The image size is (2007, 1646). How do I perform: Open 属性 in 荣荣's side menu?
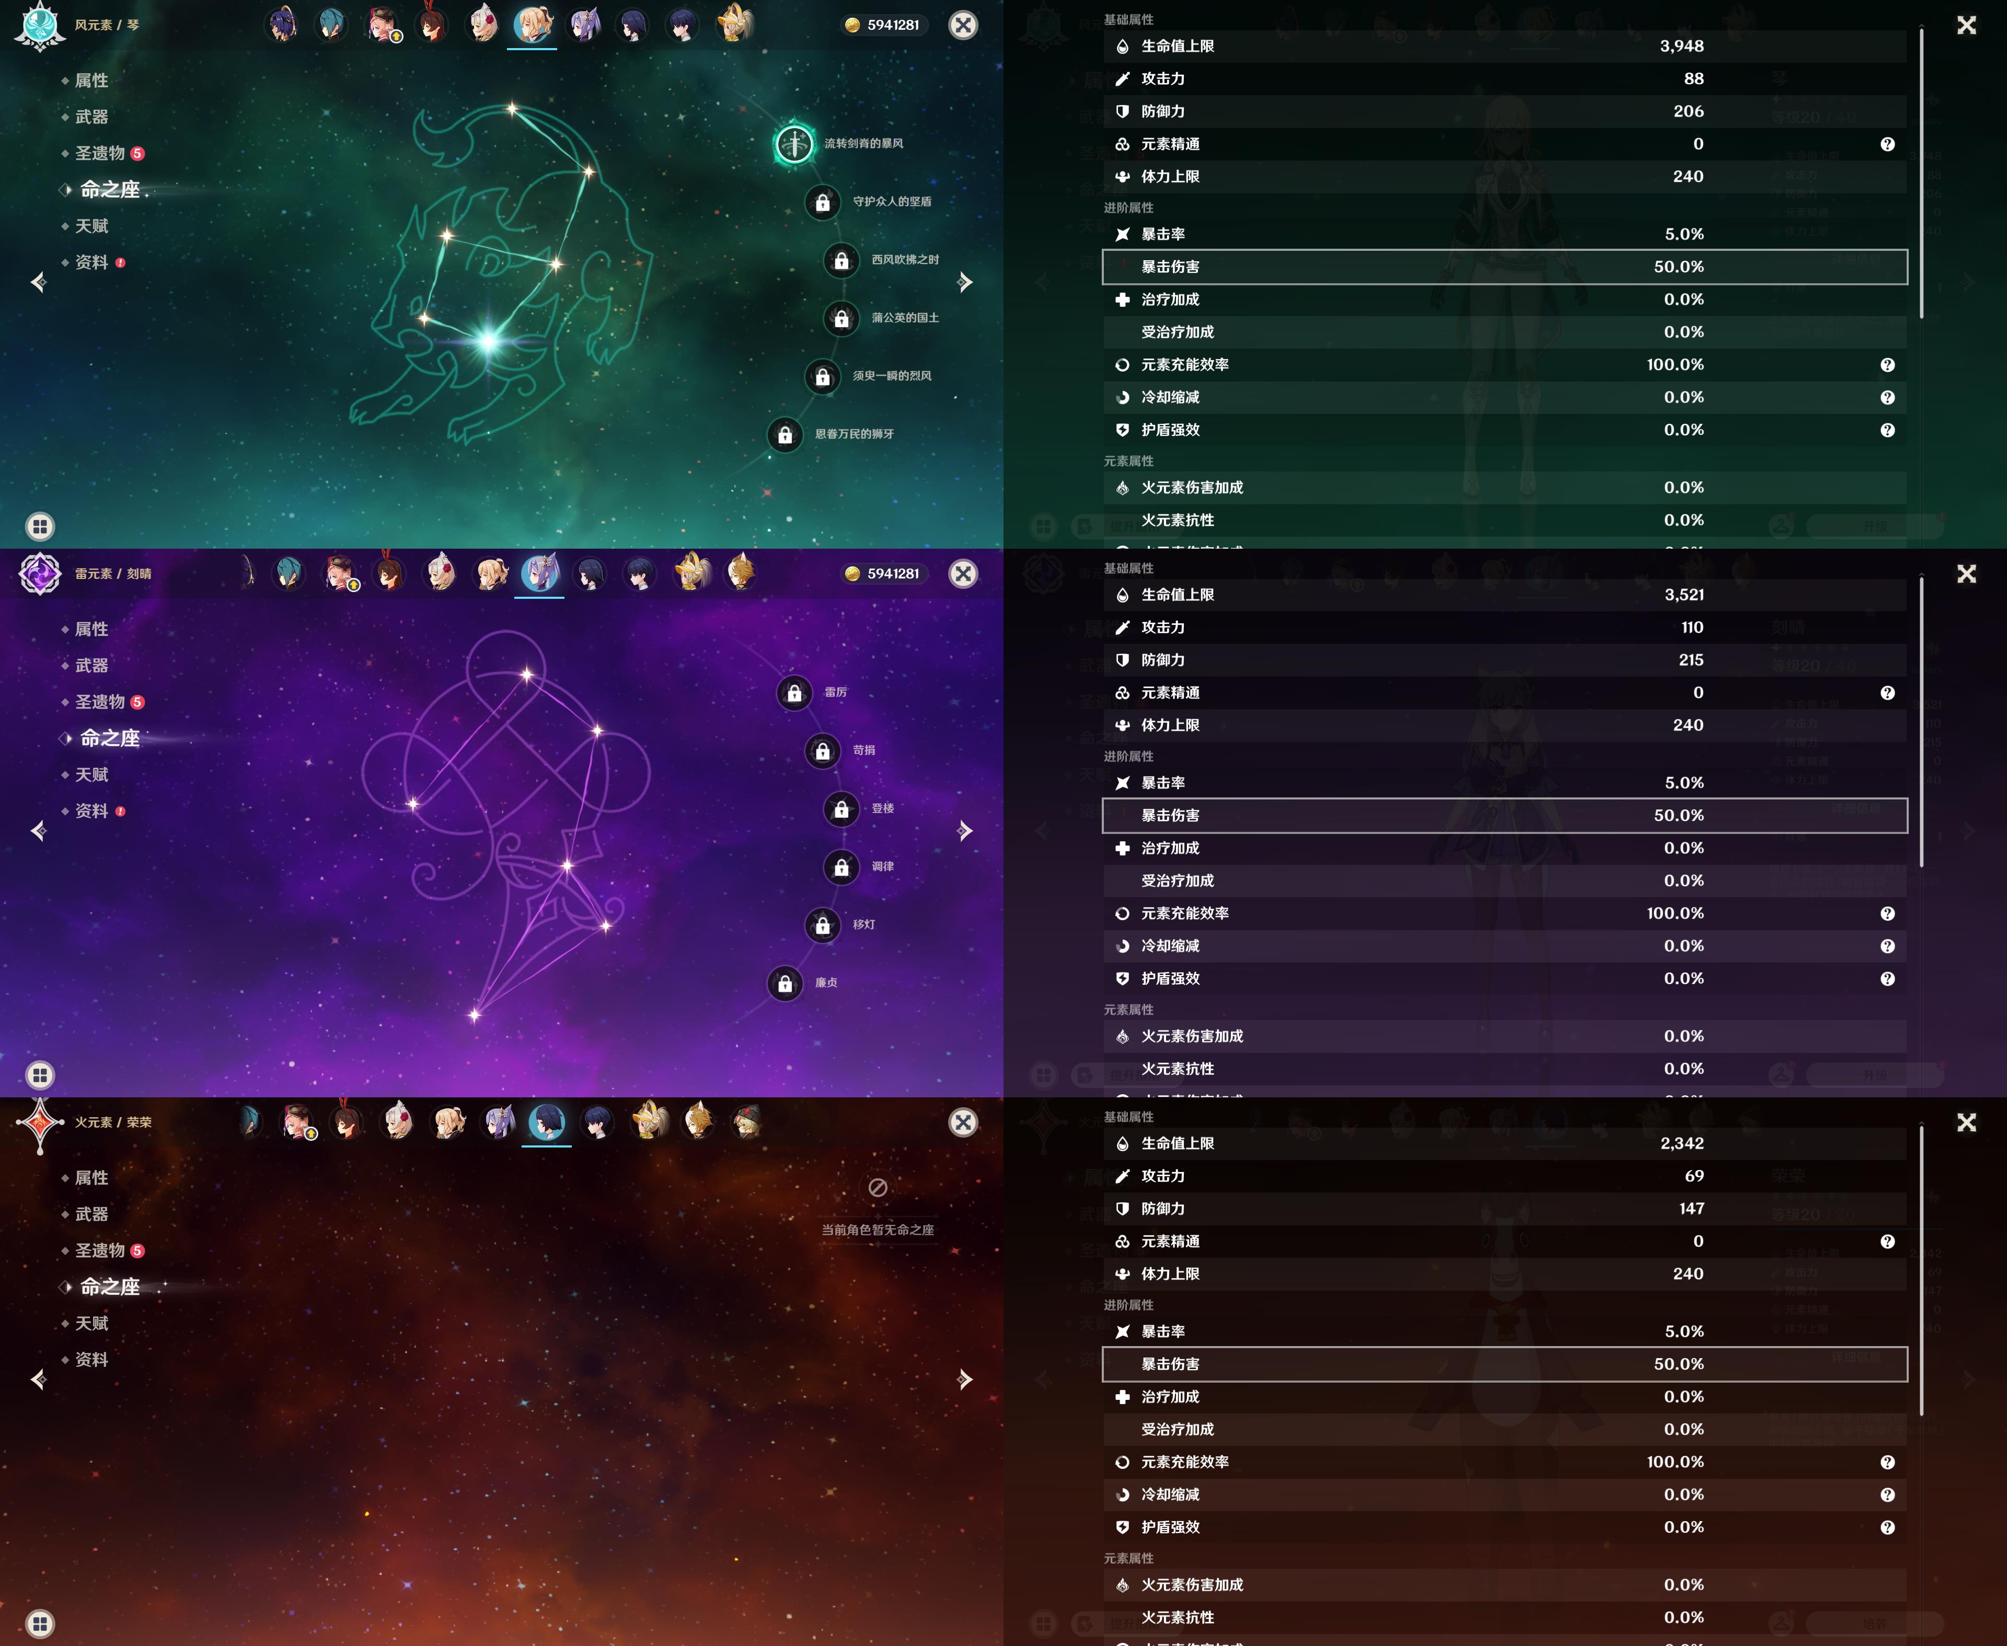[x=91, y=1178]
